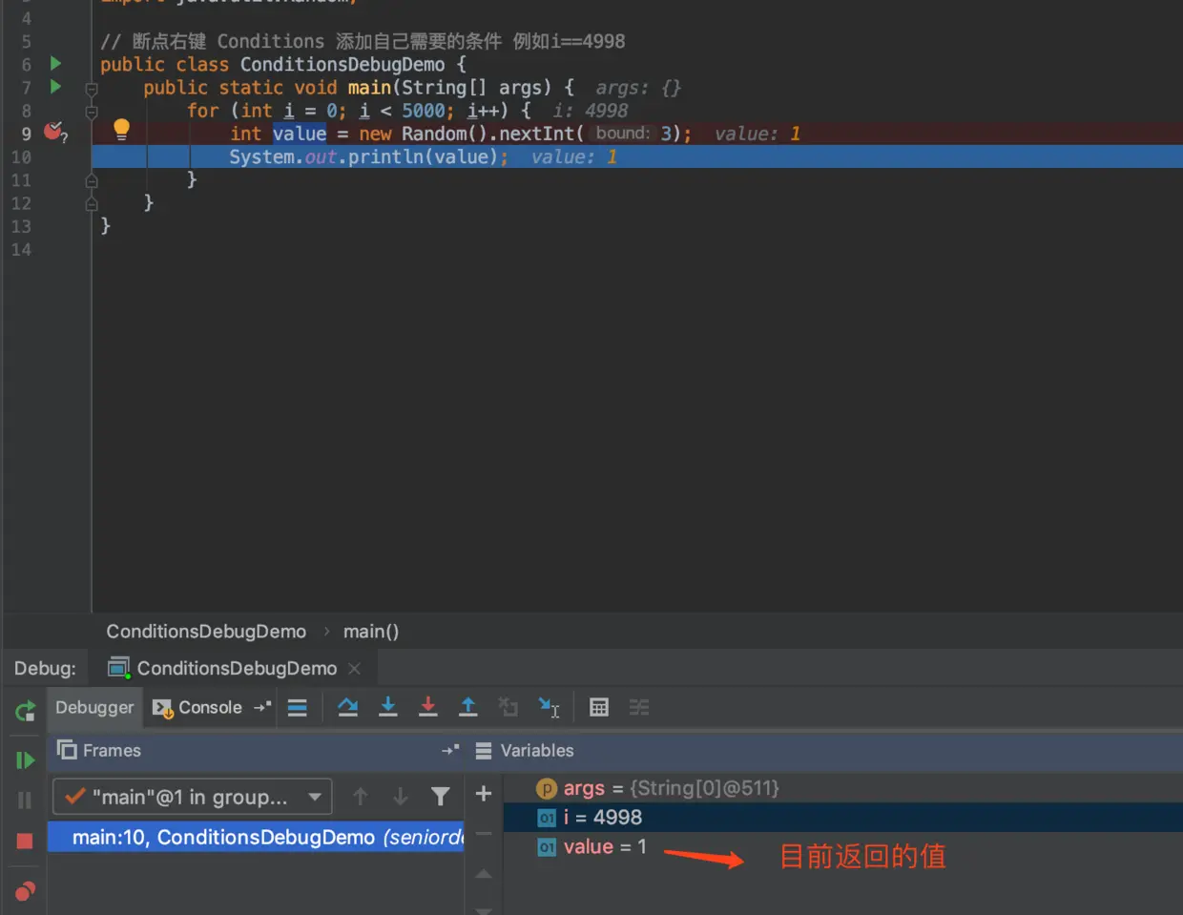This screenshot has height=915, width=1183.
Task: Select the i = 4998 variable row
Action: (x=843, y=818)
